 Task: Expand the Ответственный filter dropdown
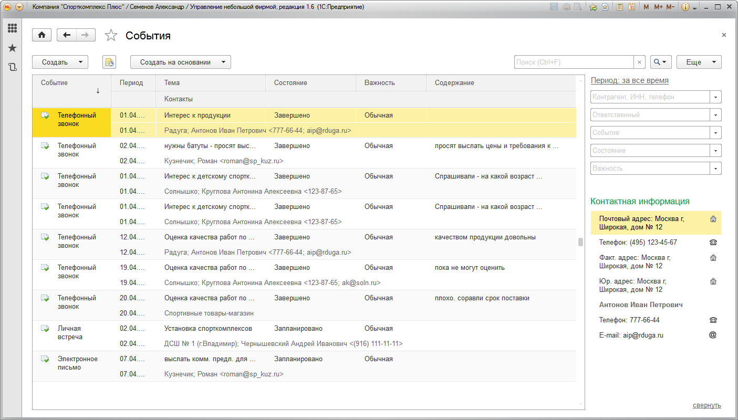pyautogui.click(x=715, y=115)
